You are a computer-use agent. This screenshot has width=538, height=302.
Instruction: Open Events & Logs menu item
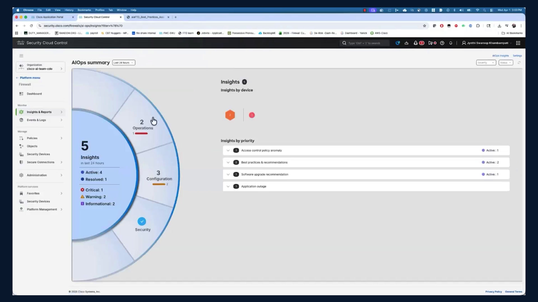tap(41, 120)
